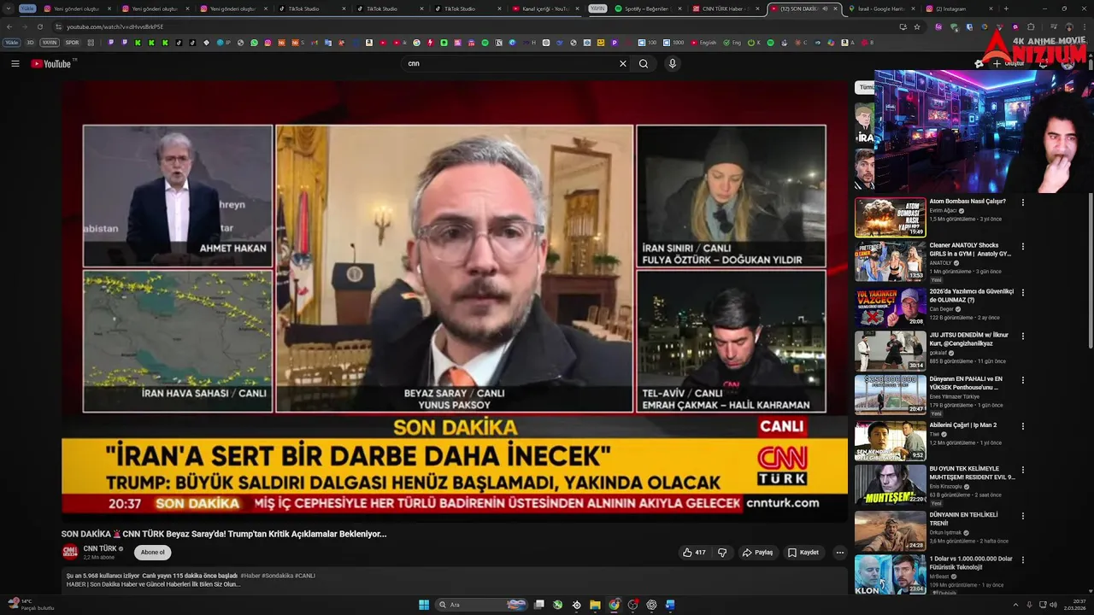The image size is (1094, 615).
Task: Subscribe with the Abone ol button
Action: 152,553
